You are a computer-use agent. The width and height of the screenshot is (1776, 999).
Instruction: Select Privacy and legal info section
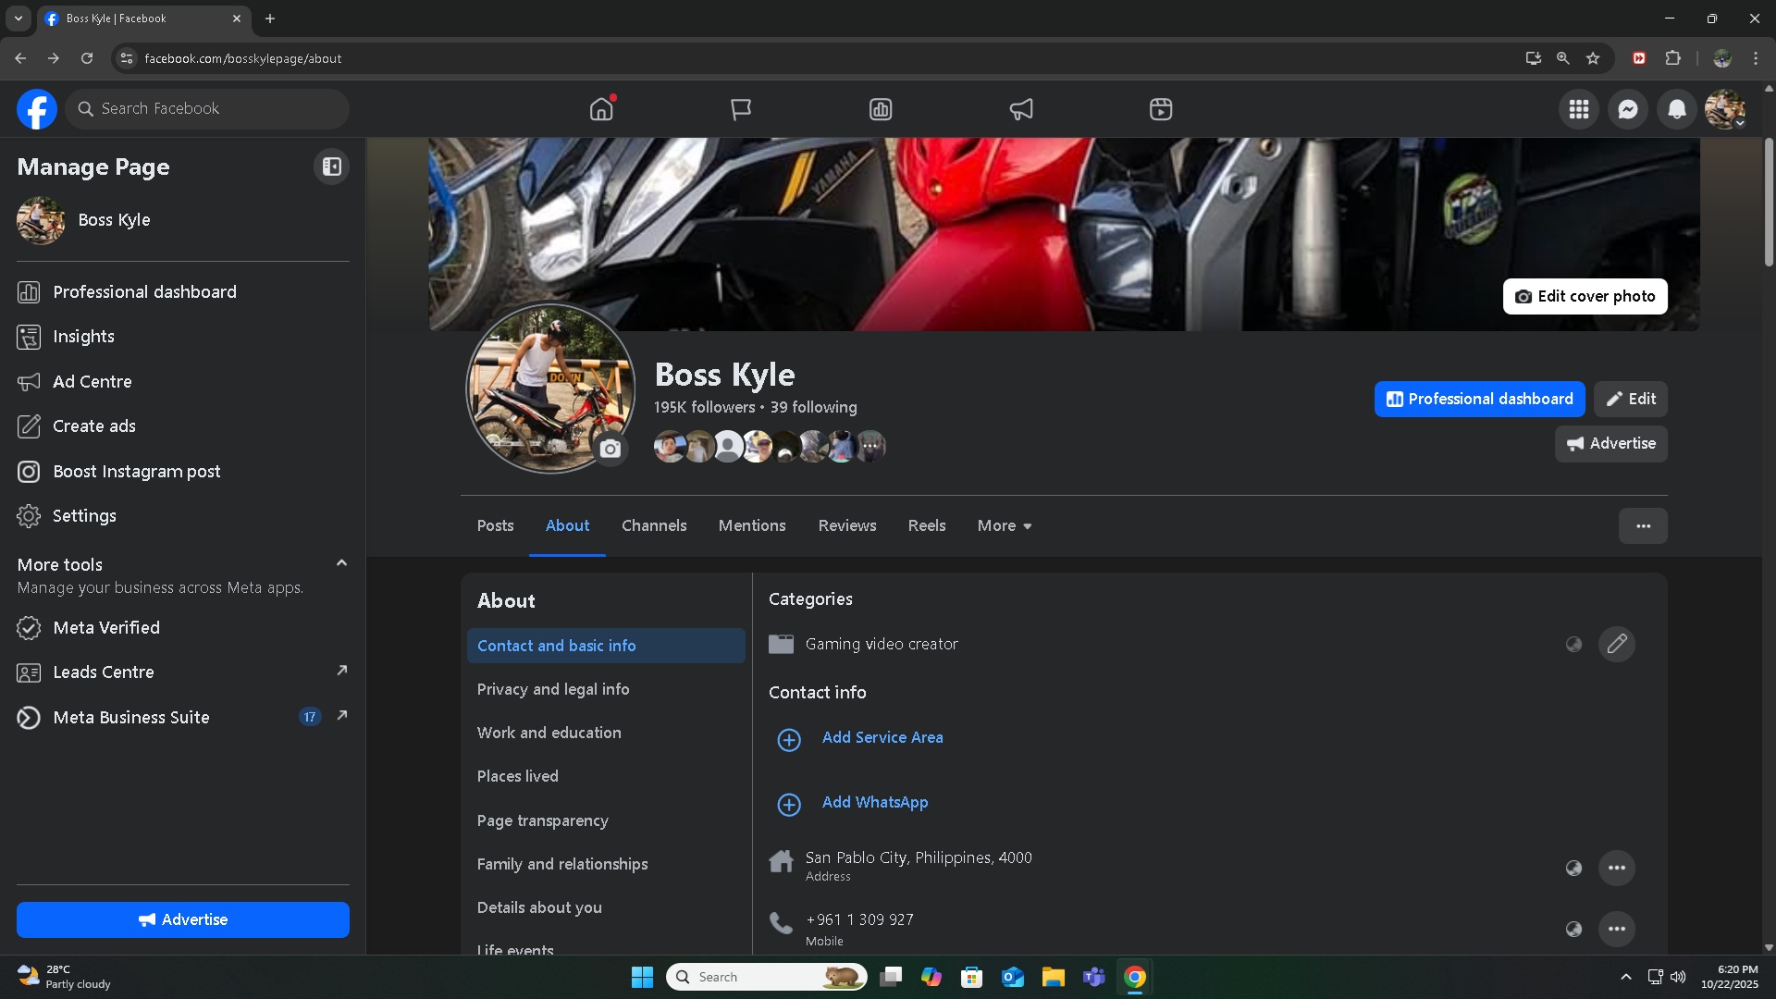[553, 689]
